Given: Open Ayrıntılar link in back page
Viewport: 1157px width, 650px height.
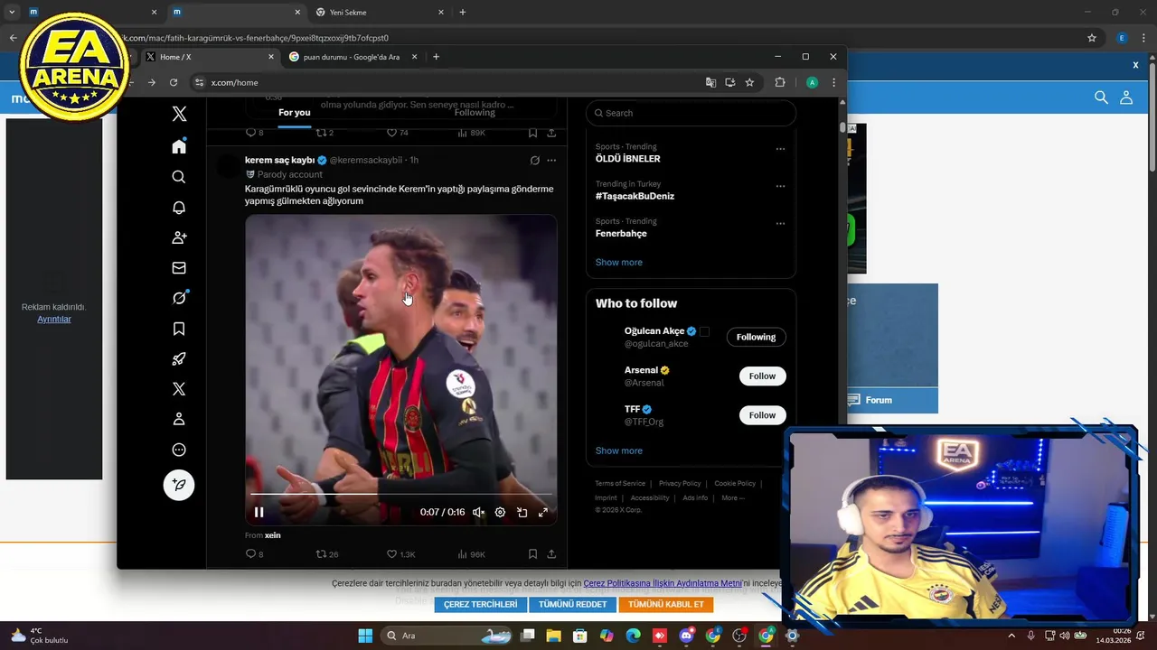Looking at the screenshot, I should tap(53, 319).
